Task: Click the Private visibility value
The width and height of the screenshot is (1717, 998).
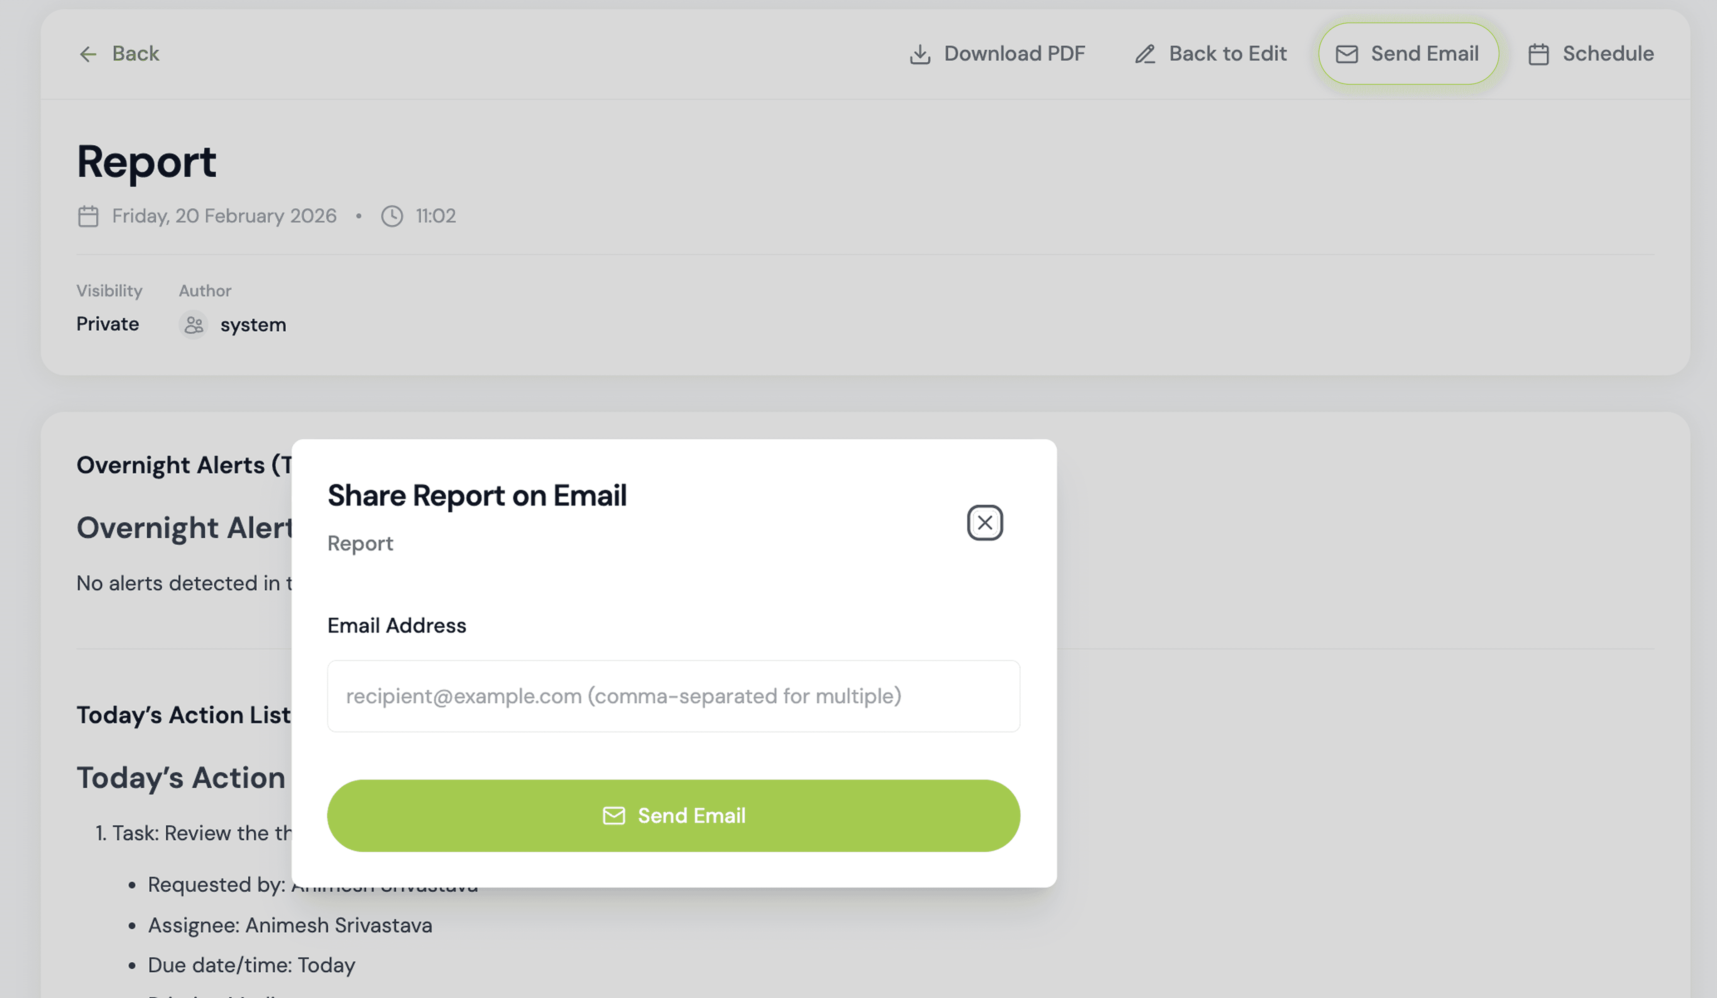Action: [108, 323]
